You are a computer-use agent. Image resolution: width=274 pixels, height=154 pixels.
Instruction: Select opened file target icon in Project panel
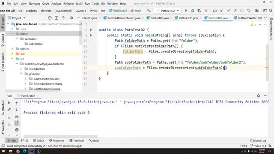click(x=50, y=18)
